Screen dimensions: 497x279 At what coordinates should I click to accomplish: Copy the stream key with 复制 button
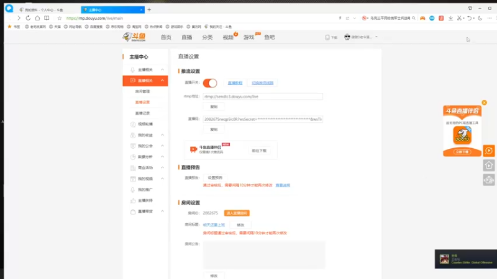(214, 130)
